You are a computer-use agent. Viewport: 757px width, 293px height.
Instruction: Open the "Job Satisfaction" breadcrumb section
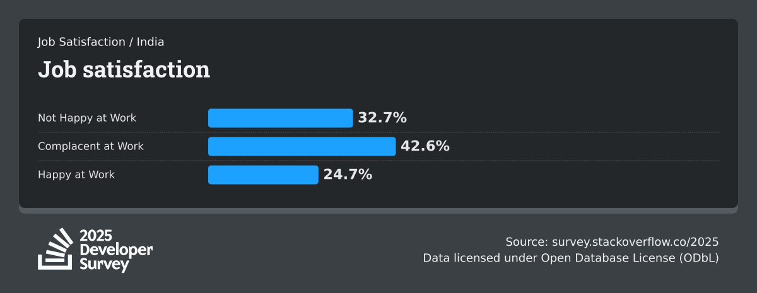pyautogui.click(x=81, y=42)
